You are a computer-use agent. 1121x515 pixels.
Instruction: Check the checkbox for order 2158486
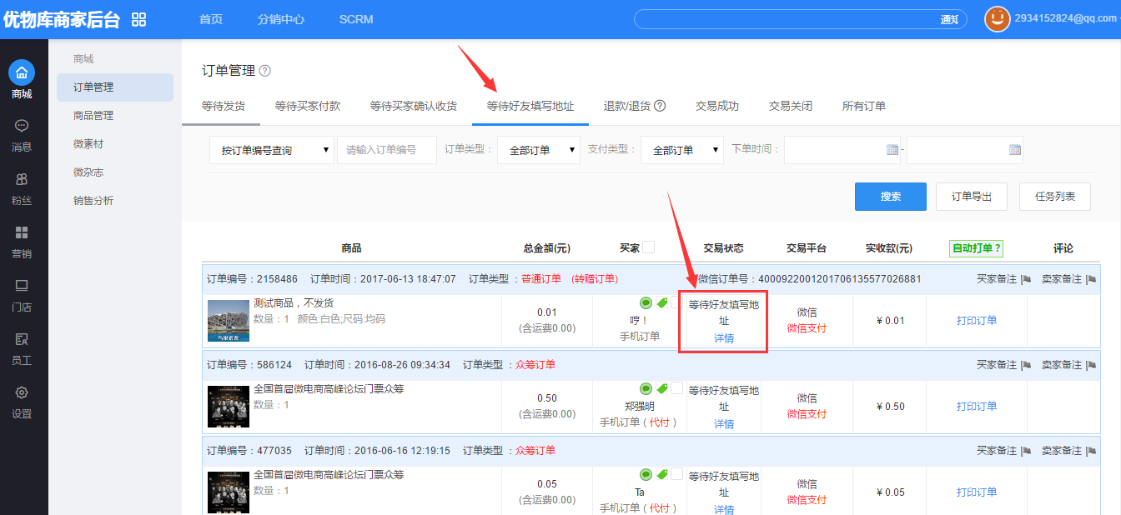coord(676,302)
